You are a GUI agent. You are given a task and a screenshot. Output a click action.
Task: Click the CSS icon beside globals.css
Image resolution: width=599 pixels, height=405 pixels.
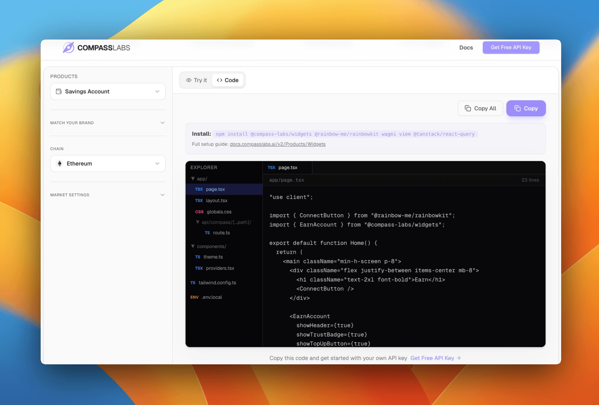(x=200, y=212)
